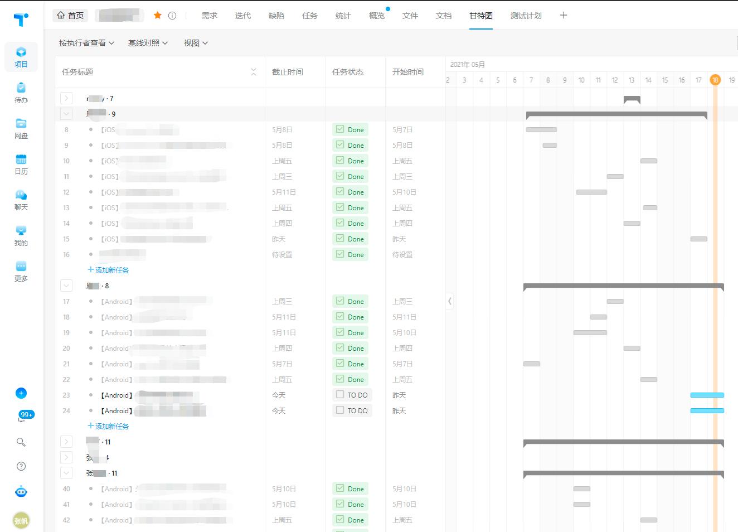Image resolution: width=738 pixels, height=532 pixels.
Task: Open the 按执行者查看 dropdown
Action: tap(86, 43)
